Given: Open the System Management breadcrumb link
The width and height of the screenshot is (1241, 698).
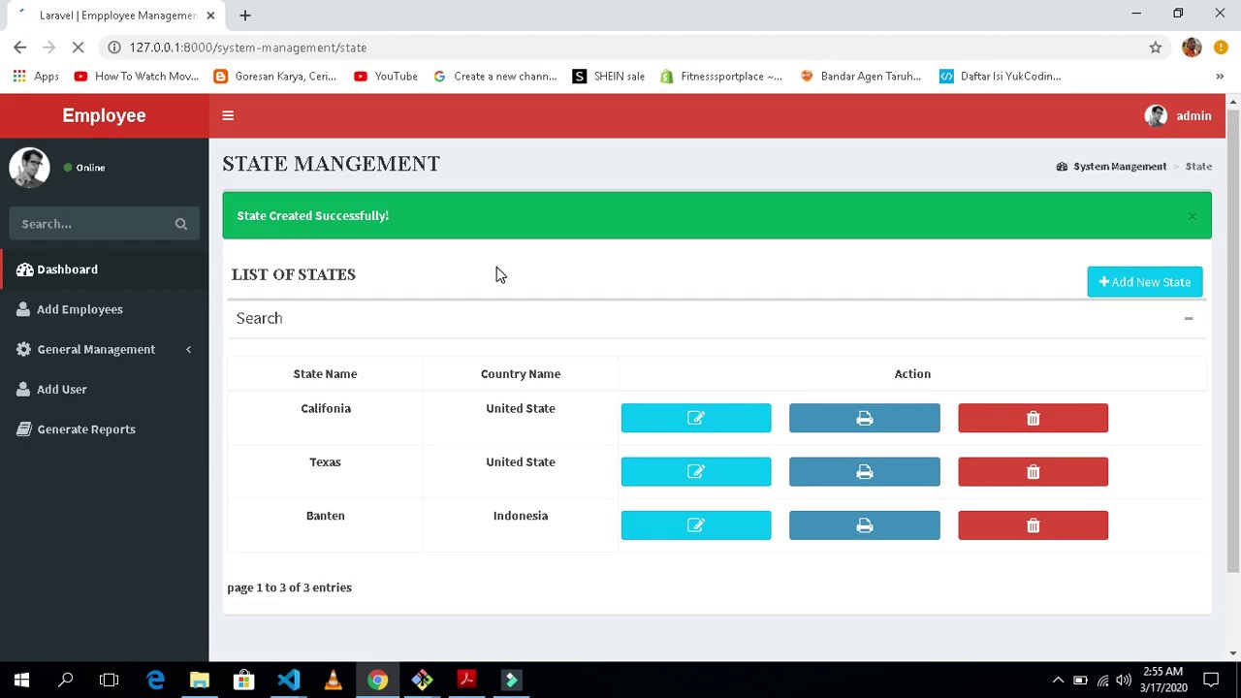Looking at the screenshot, I should coord(1120,166).
